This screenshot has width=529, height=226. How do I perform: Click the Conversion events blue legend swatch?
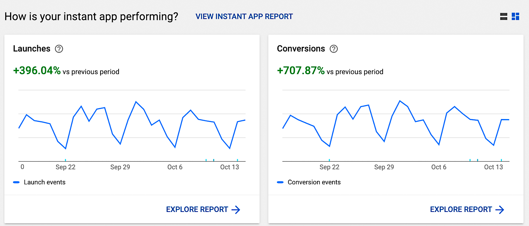(x=280, y=182)
